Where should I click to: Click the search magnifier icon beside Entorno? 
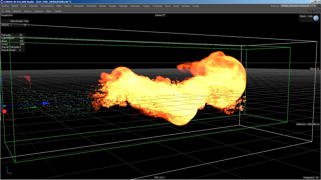(319, 6)
